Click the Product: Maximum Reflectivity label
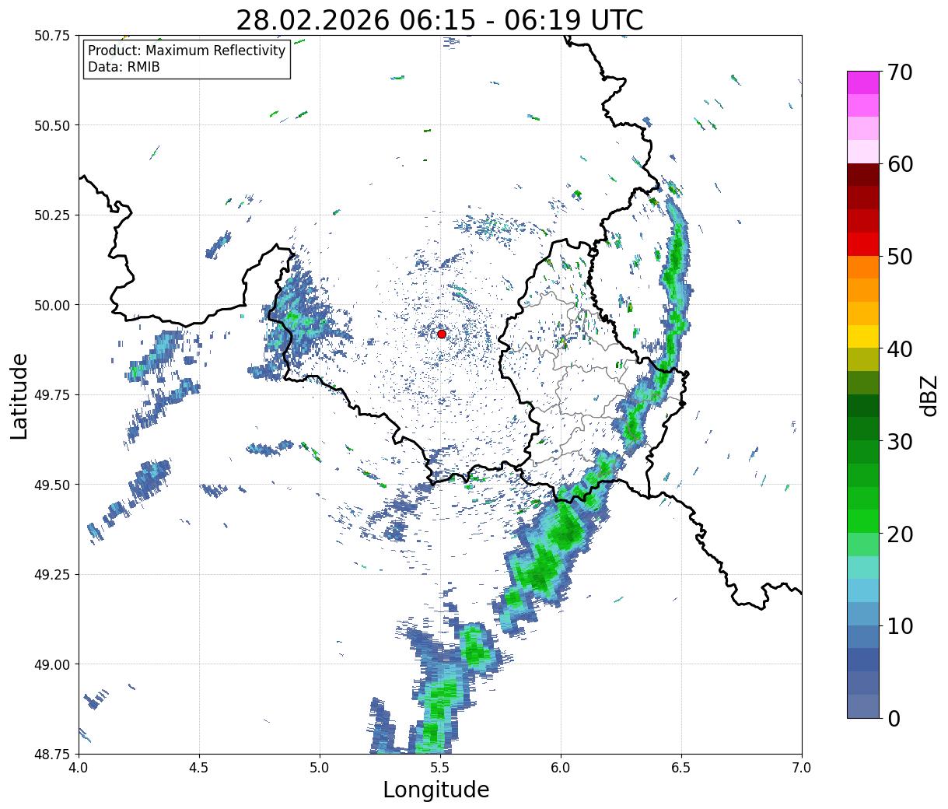948x809 pixels. 187,51
